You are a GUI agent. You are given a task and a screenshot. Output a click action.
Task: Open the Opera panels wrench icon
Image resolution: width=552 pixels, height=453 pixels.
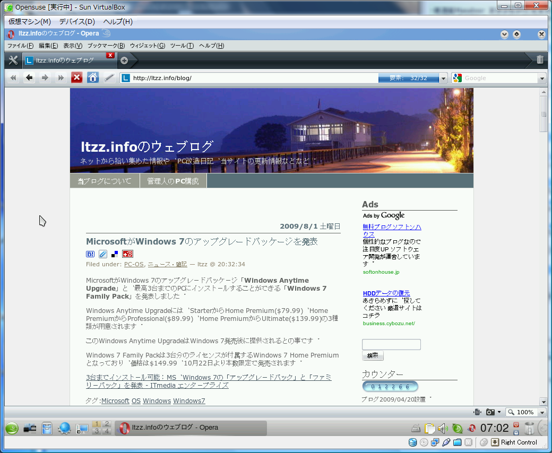(13, 60)
